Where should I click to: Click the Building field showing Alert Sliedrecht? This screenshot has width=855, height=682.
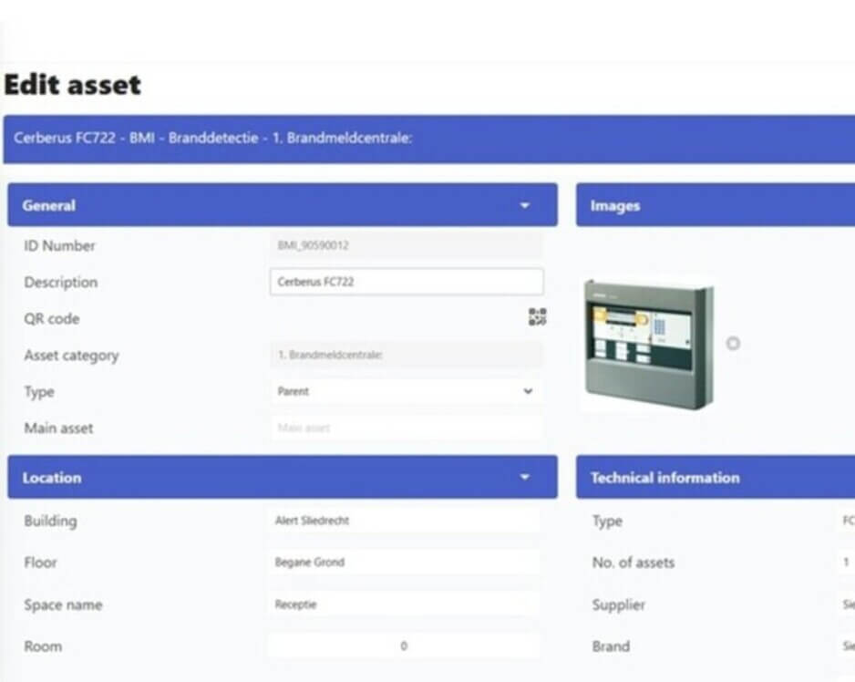coord(406,521)
